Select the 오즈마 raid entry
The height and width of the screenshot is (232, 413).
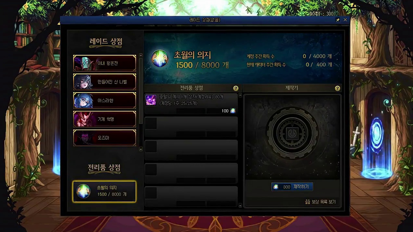click(105, 138)
